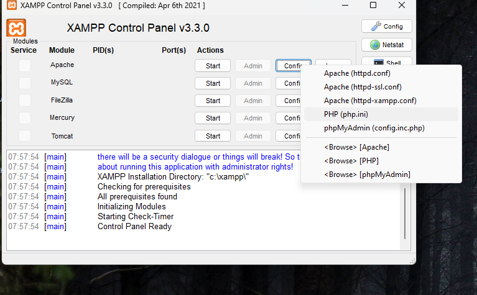Screen dimensions: 477x295
Task: Open the FileZilla Config dropdown button
Action: (289, 101)
